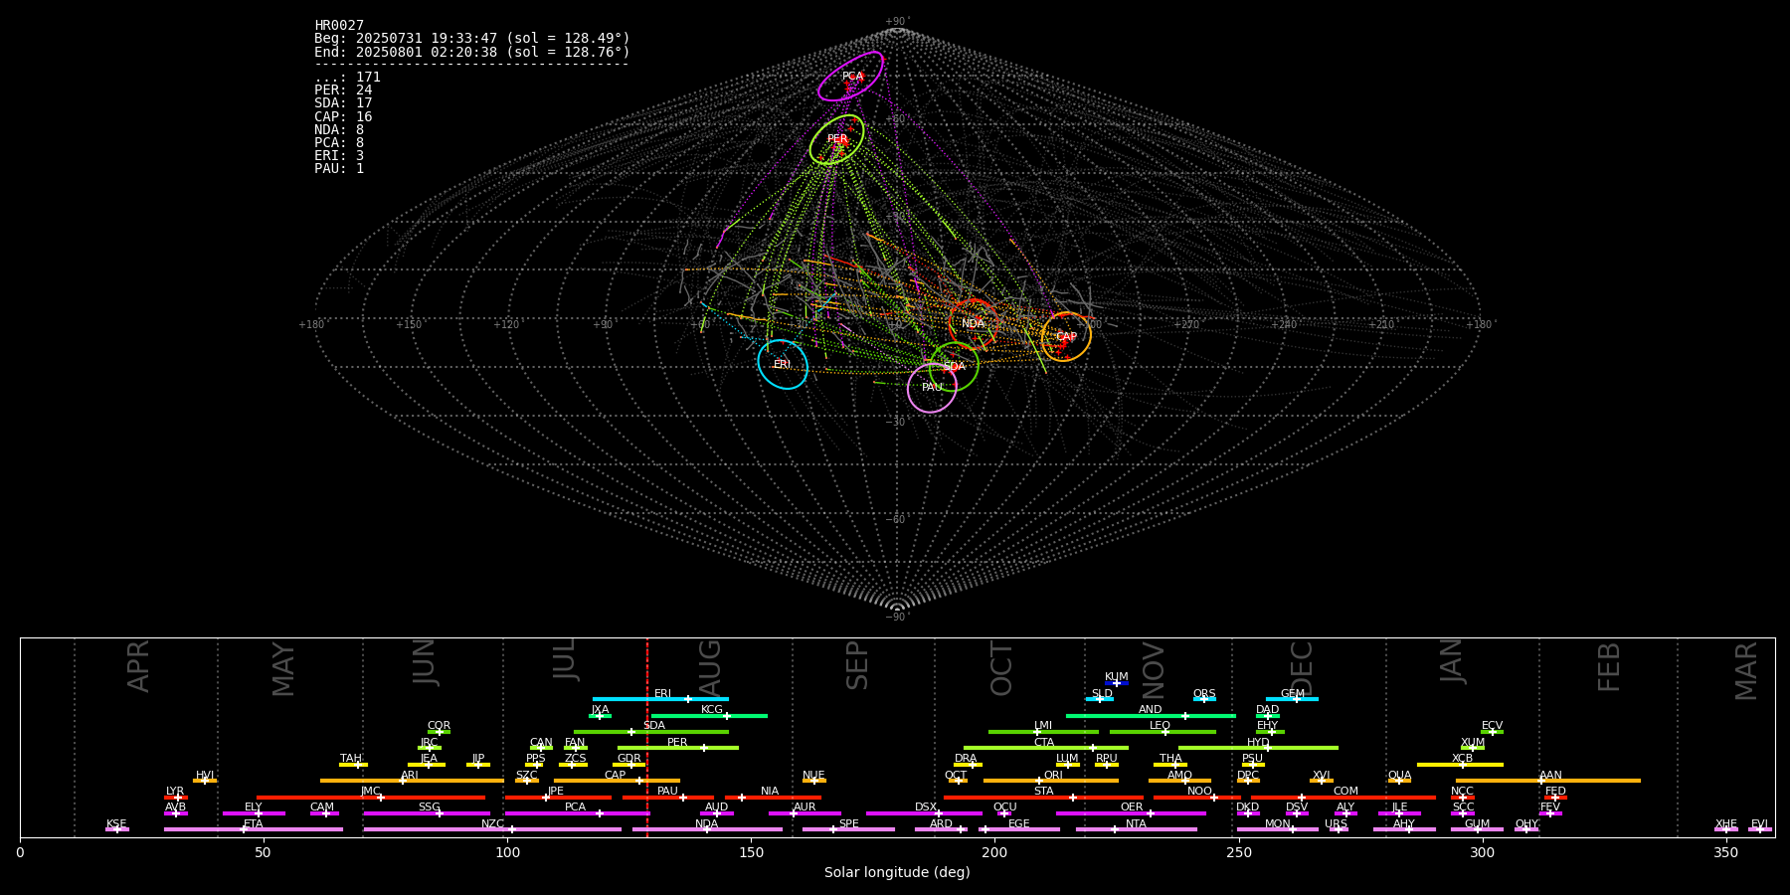Click the 'APR' month label in timeline

click(139, 666)
